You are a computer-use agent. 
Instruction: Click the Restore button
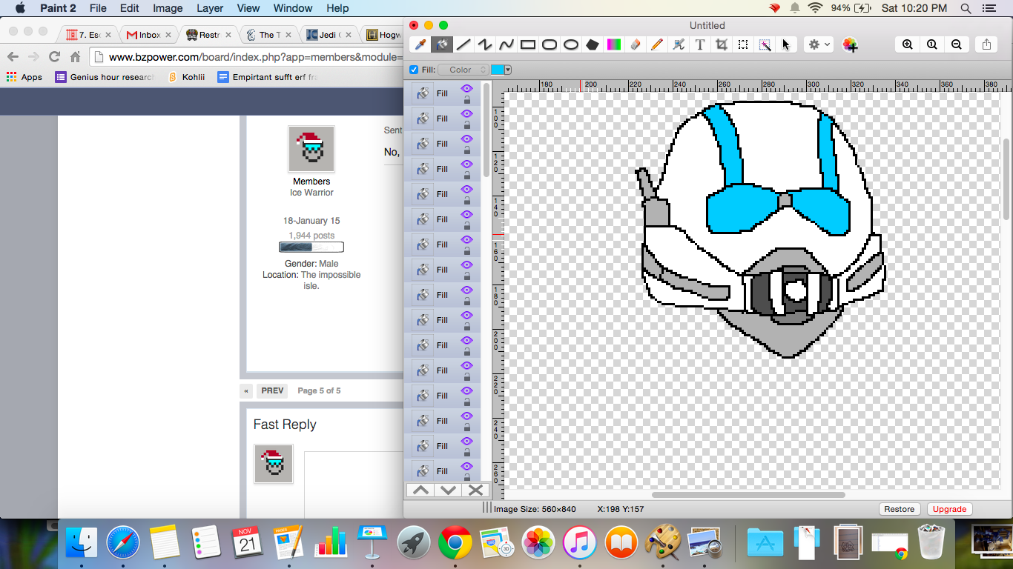click(899, 509)
